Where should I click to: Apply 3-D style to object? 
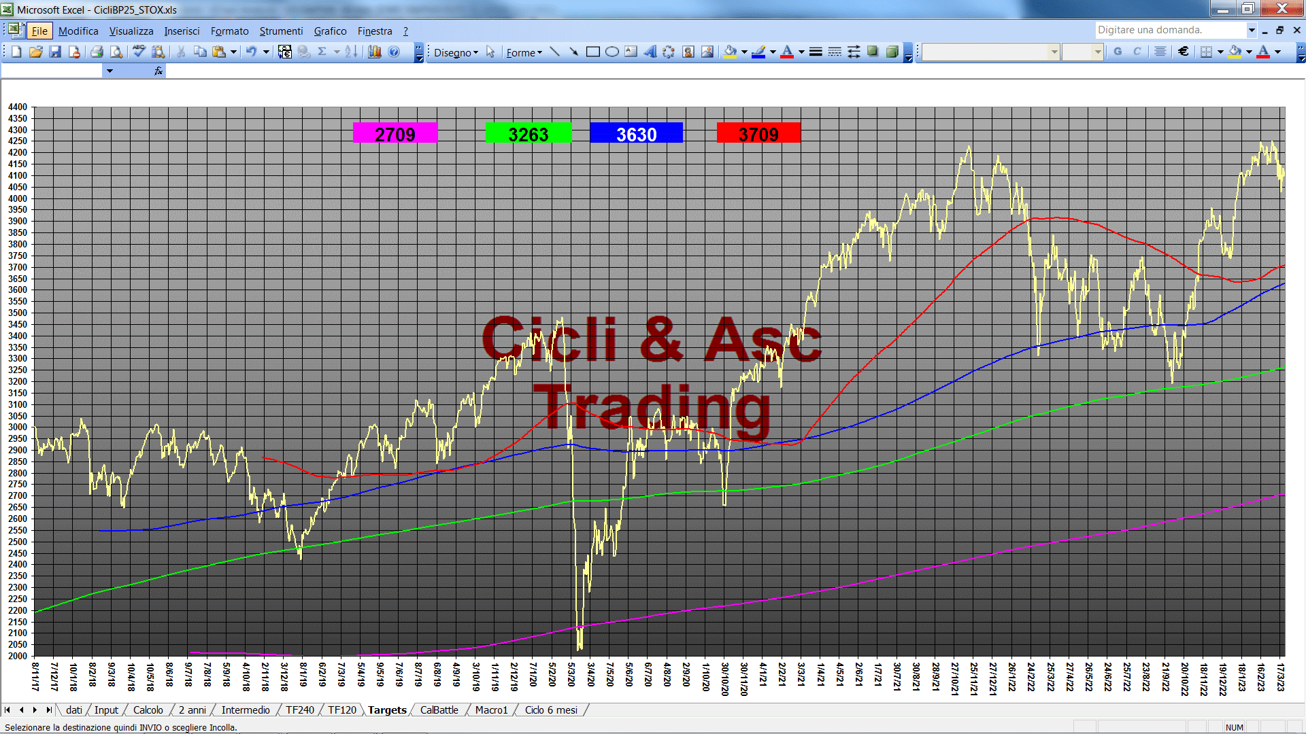[892, 52]
